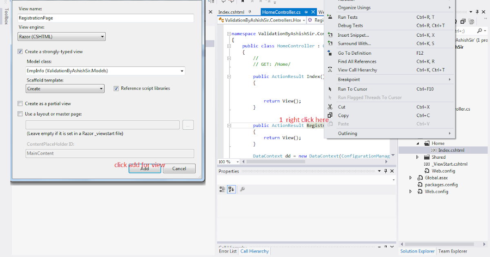The image size is (490, 257).
Task: Switch to the Error List tab
Action: tap(228, 251)
